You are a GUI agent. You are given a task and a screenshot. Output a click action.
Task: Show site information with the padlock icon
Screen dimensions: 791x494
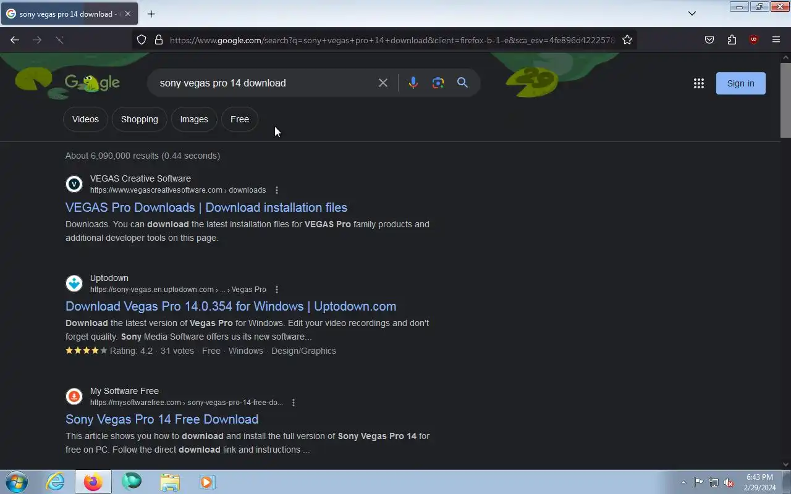click(x=159, y=40)
